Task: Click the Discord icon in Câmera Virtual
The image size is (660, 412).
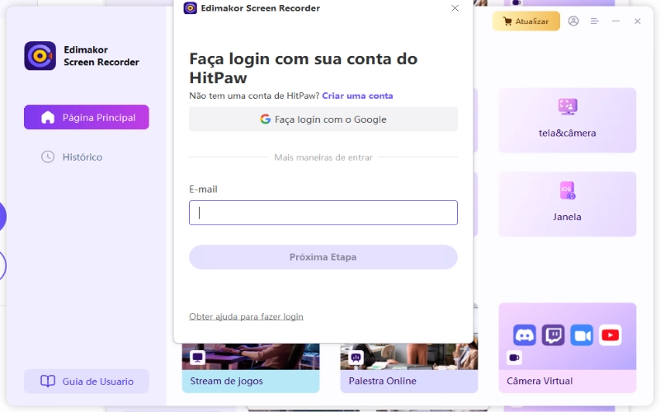Action: pyautogui.click(x=525, y=335)
